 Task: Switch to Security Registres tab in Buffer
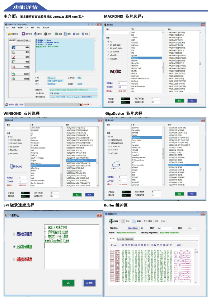click(x=125, y=239)
